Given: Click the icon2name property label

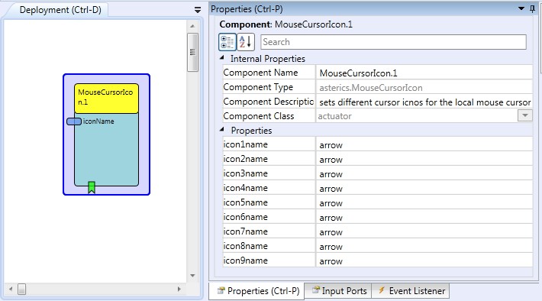Looking at the screenshot, I should 245,159.
